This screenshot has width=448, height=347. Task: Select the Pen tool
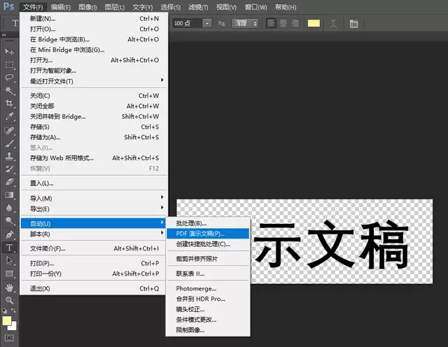[x=10, y=234]
